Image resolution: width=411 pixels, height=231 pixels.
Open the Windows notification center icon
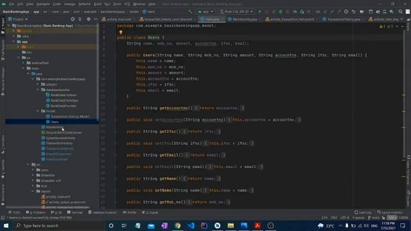(403, 225)
